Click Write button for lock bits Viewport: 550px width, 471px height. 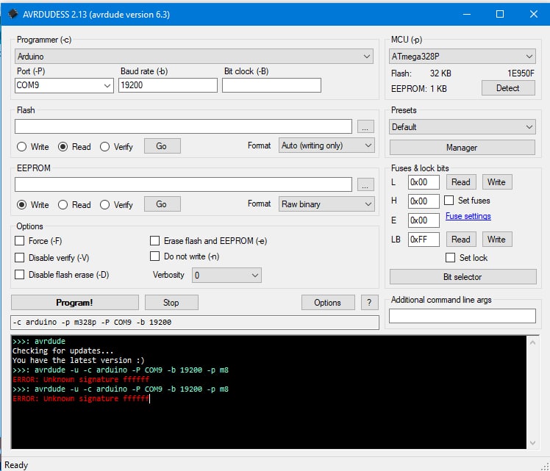coord(496,240)
